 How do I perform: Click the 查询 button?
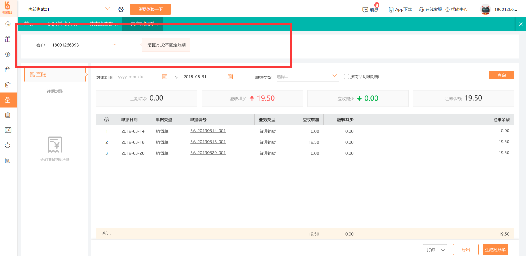(x=501, y=75)
